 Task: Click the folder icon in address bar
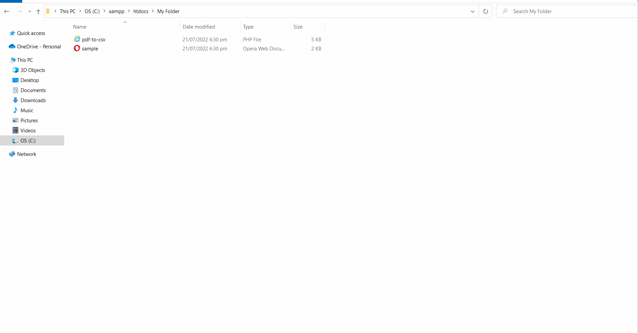coord(48,11)
